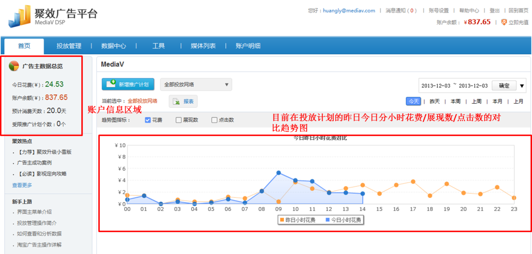Open 投放管理操作简介 guide
The width and height of the screenshot is (532, 254).
(x=37, y=223)
